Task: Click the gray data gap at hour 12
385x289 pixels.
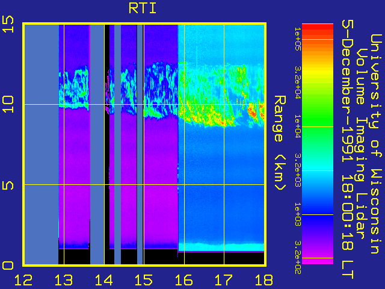Action: click(42, 144)
